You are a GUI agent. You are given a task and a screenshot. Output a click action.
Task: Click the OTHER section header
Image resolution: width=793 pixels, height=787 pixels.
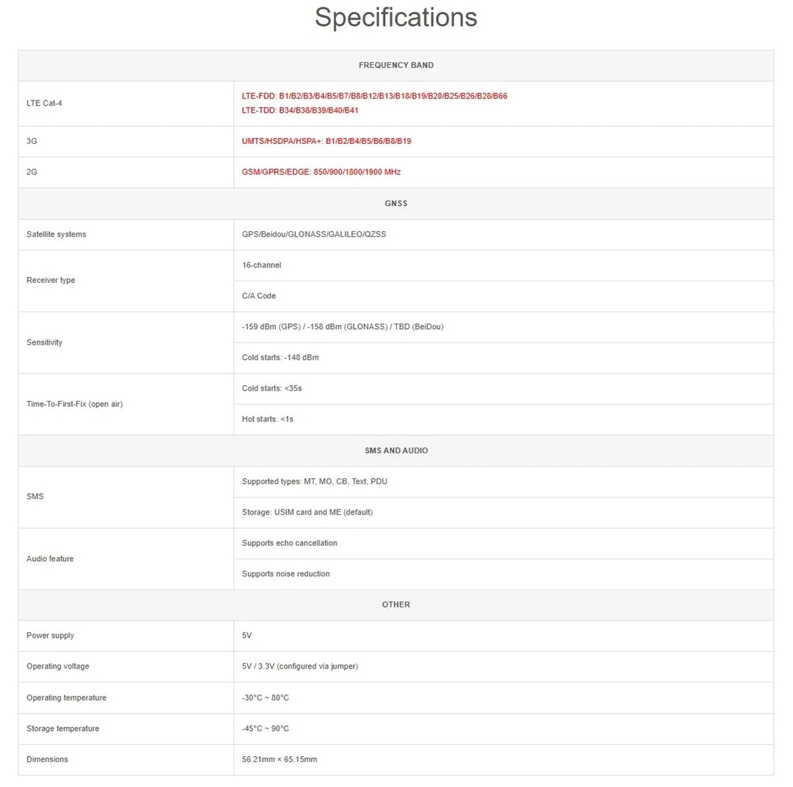[396, 605]
